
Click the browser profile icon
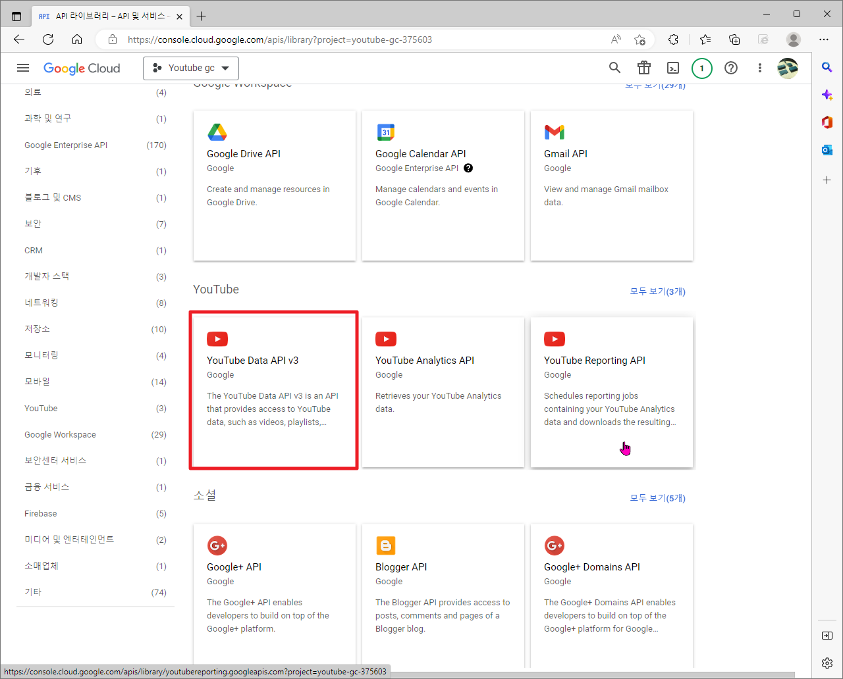click(x=794, y=39)
